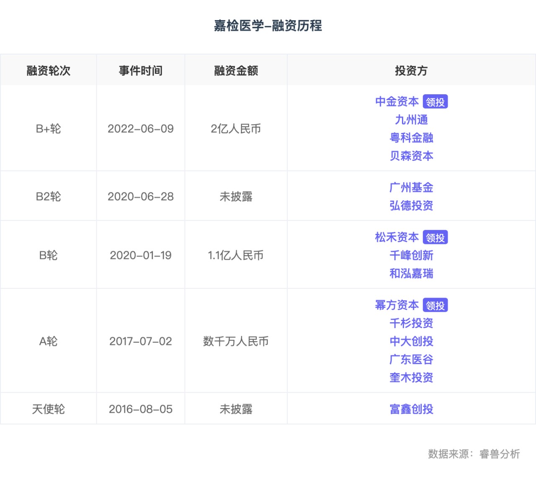Viewport: 536px width, 482px height.
Task: Open investor link 幂方资本
Action: coord(397,305)
